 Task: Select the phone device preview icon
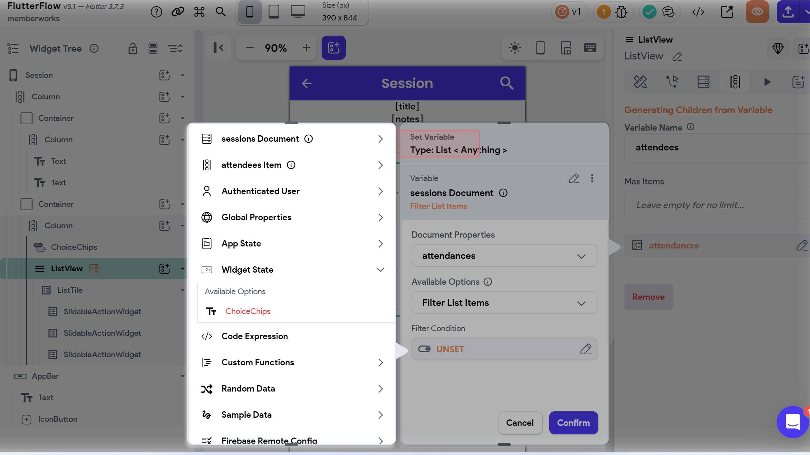(250, 12)
